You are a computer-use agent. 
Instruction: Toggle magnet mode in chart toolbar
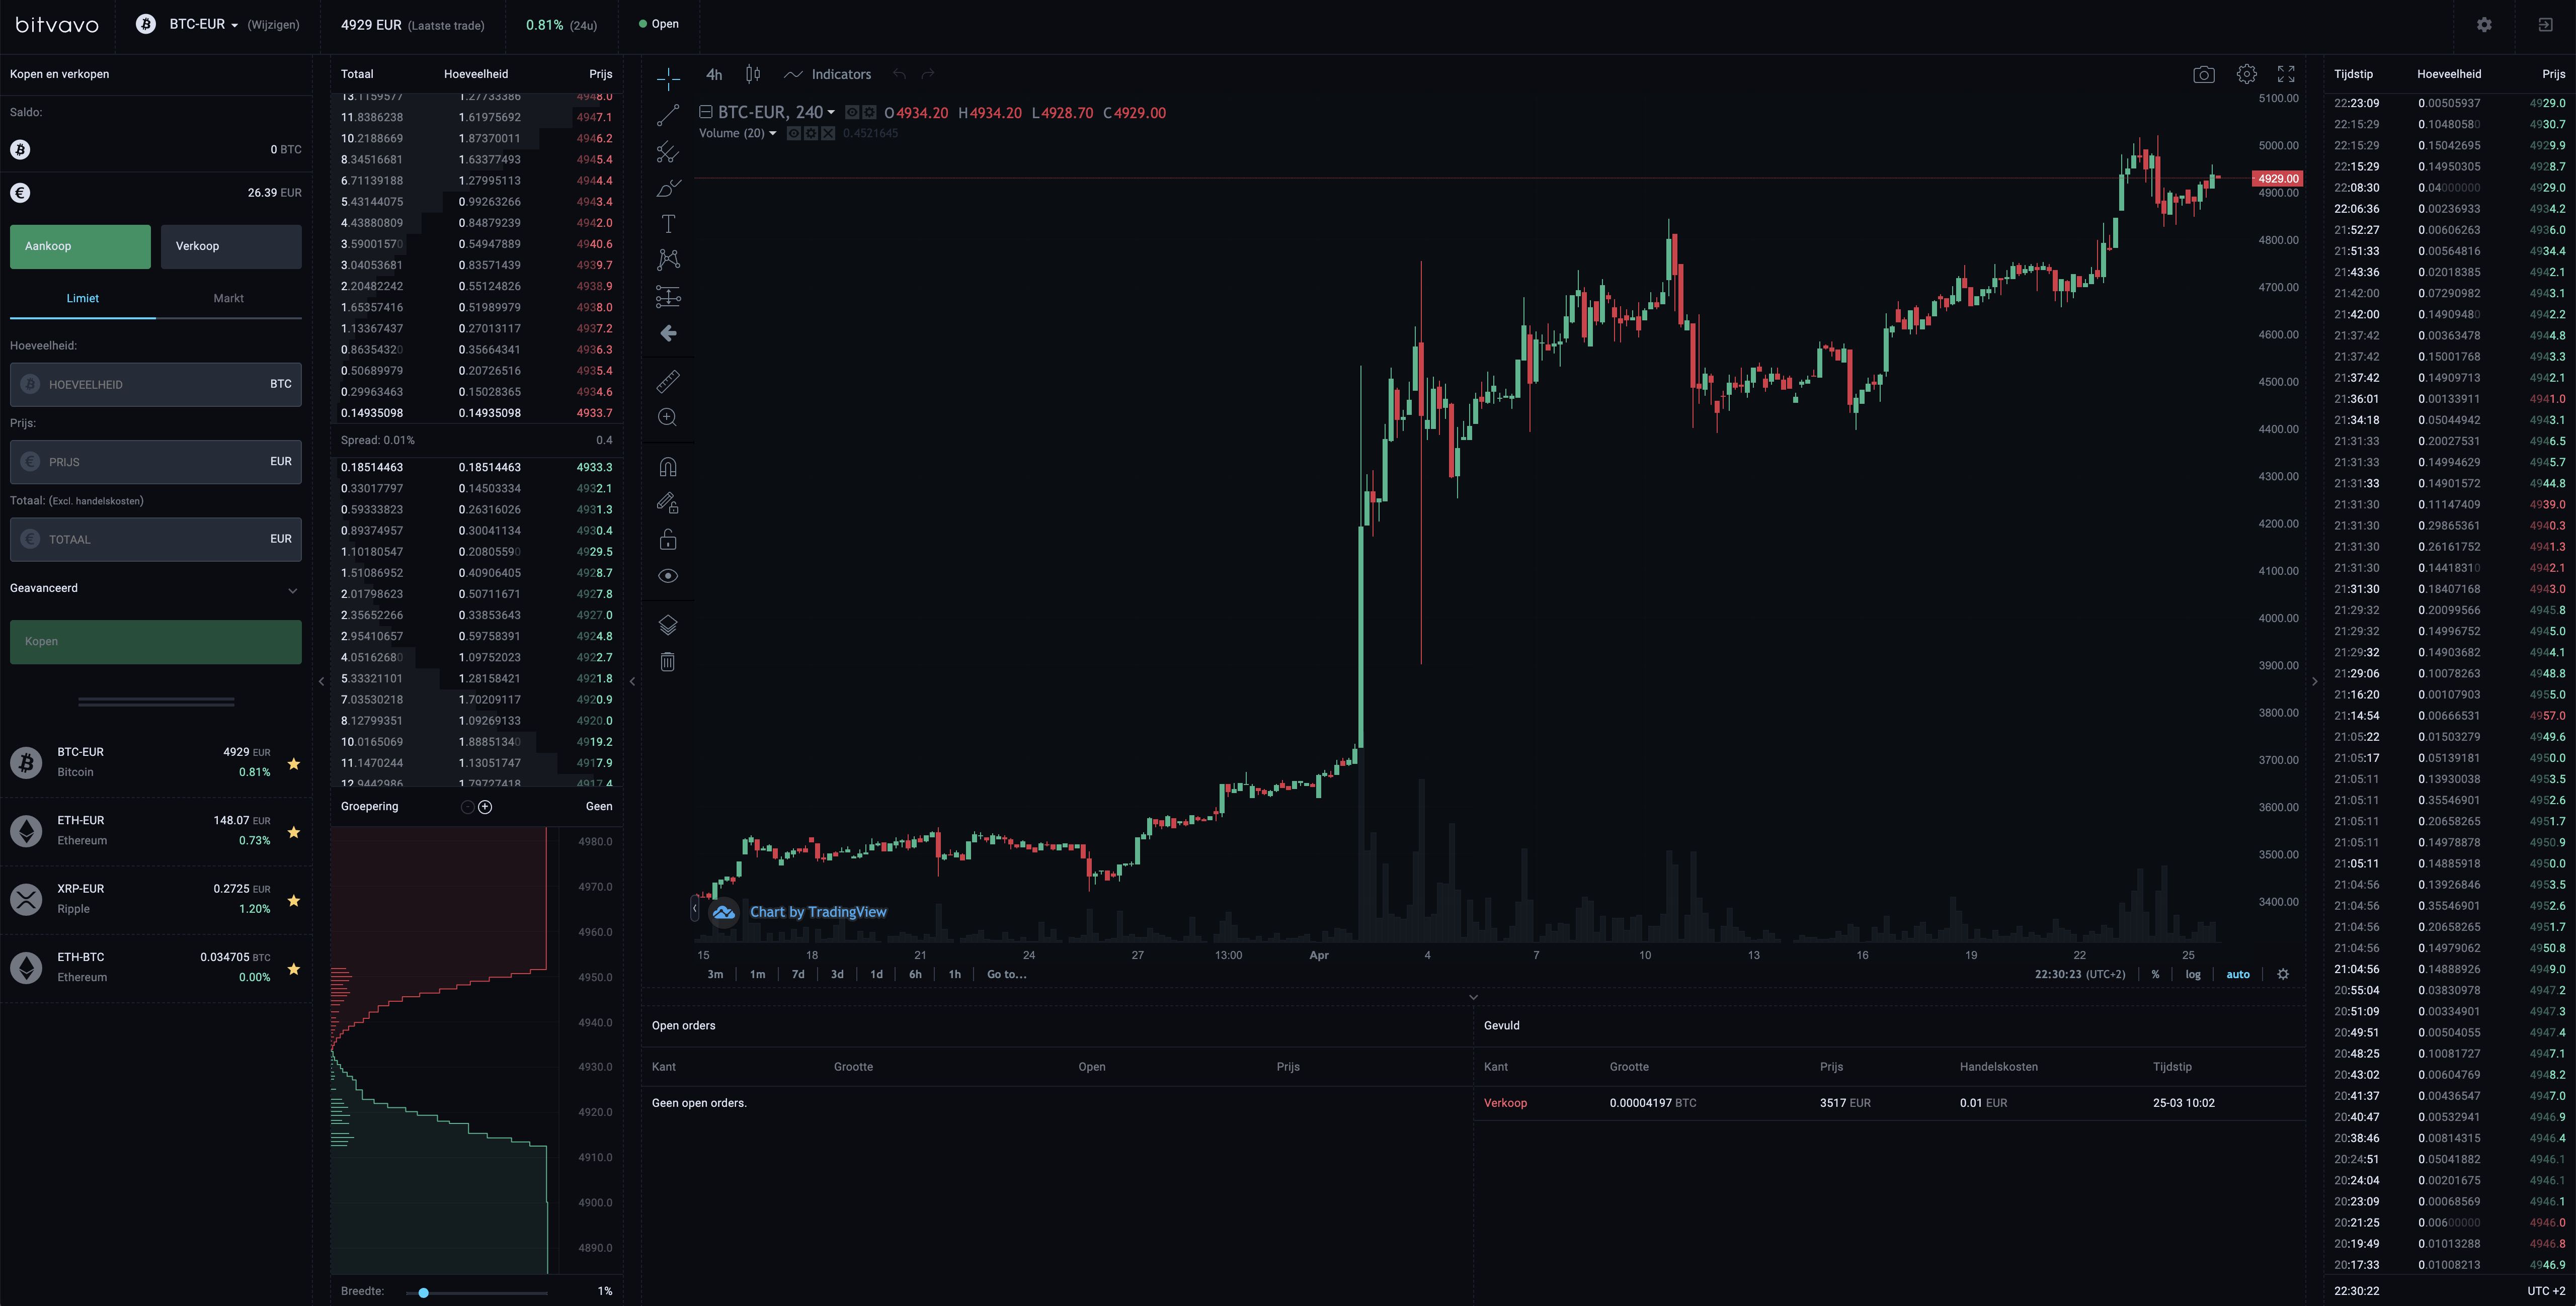point(668,467)
